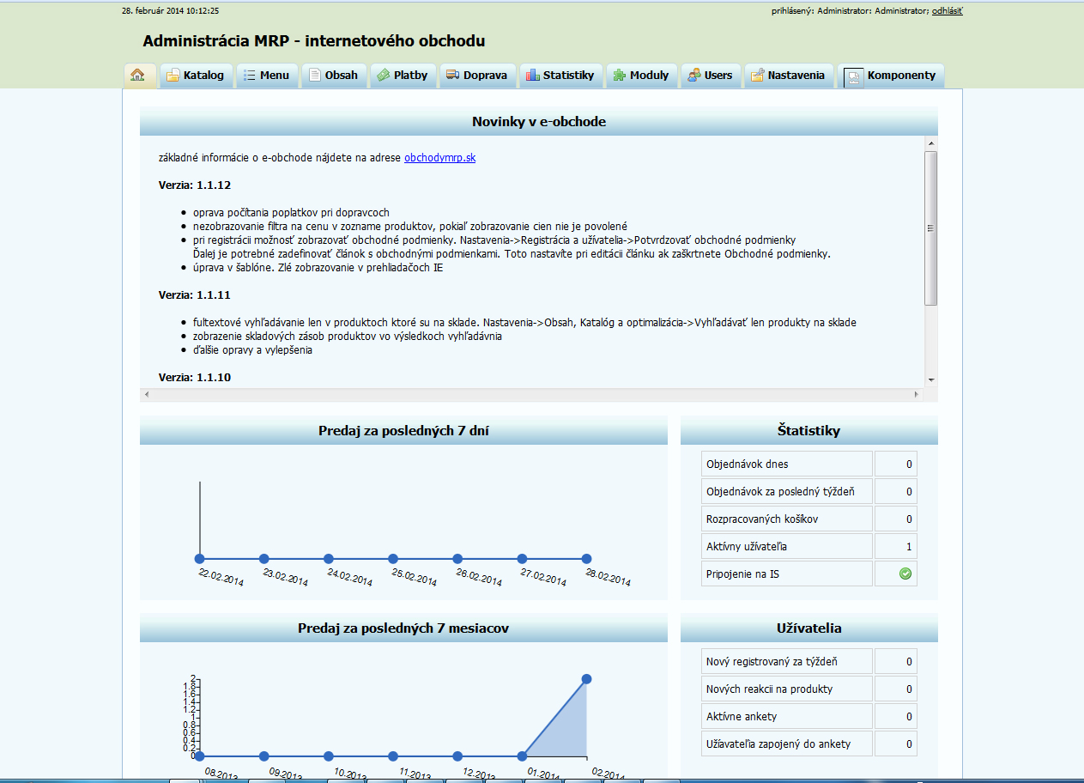Viewport: 1084px width, 783px height.
Task: Log out via the odhlásiť link
Action: pyautogui.click(x=948, y=11)
